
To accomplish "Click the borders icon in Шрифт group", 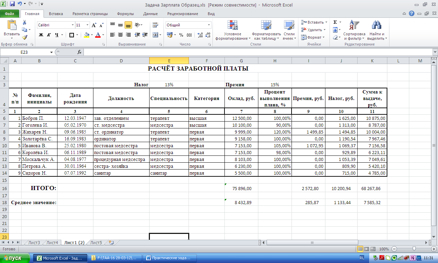I will tap(72, 35).
